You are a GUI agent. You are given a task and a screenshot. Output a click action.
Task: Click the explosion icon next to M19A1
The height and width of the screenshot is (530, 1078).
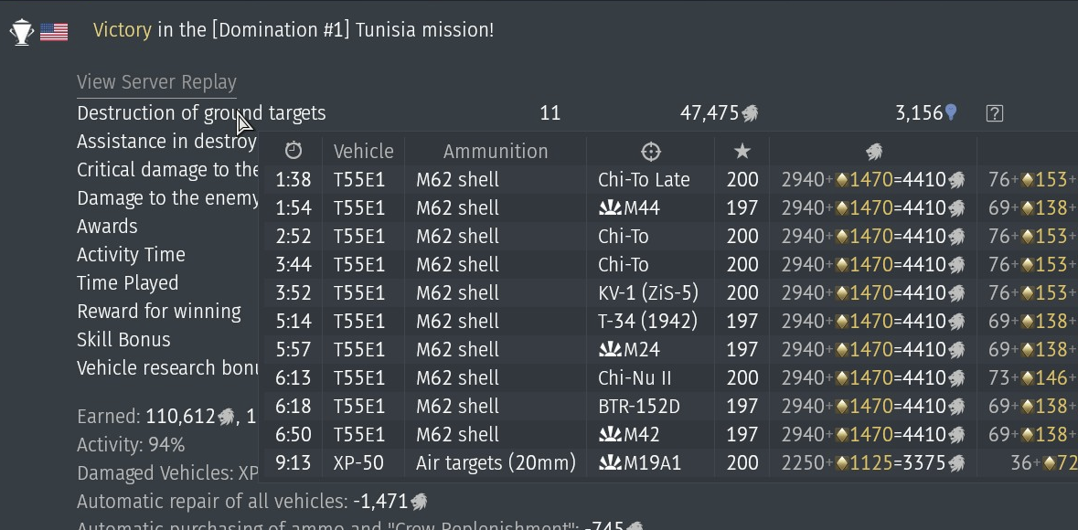coord(610,462)
